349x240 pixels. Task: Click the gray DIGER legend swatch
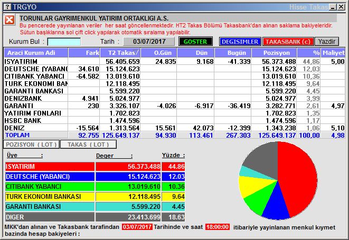point(50,217)
